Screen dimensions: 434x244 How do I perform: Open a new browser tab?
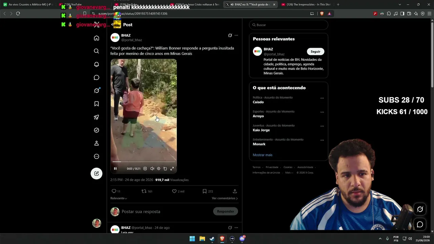[338, 4]
